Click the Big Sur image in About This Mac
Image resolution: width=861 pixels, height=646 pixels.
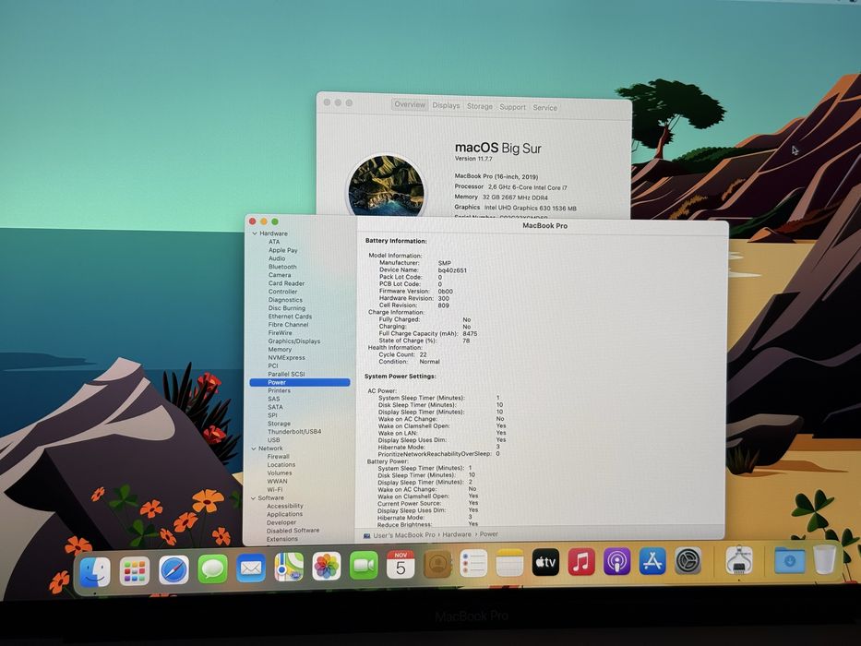[x=386, y=185]
